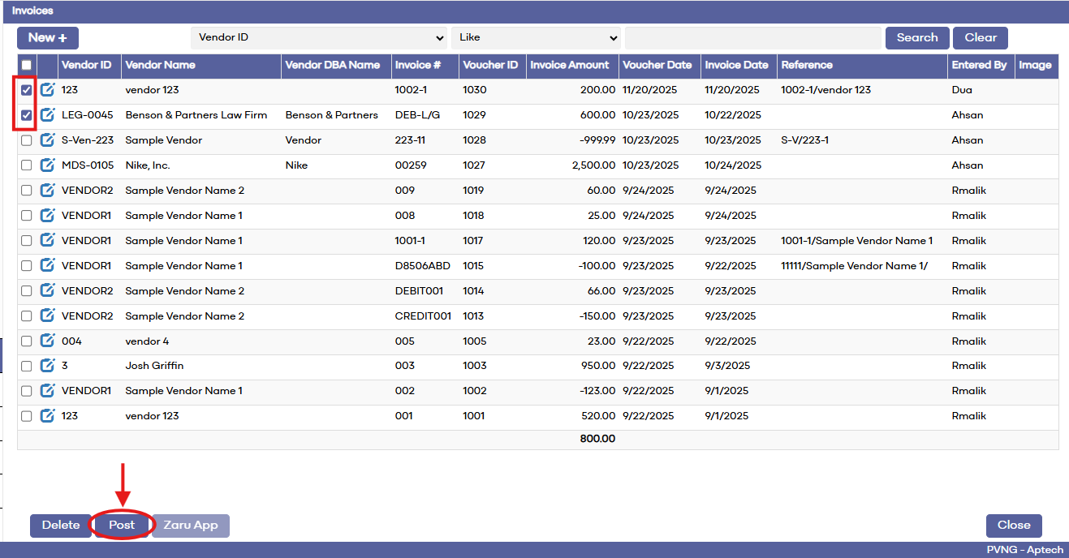Uncheck the LEG-0045 row checkbox
Viewport: 1069px width, 558px height.
click(x=27, y=115)
